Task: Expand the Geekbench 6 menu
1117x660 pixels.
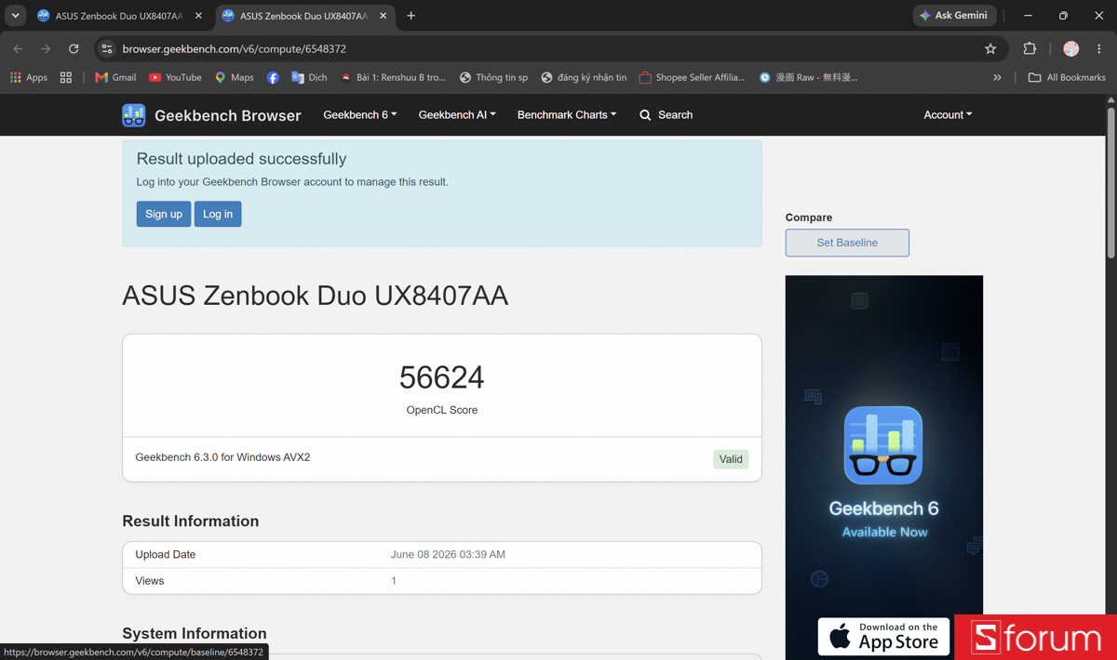Action: pyautogui.click(x=360, y=114)
